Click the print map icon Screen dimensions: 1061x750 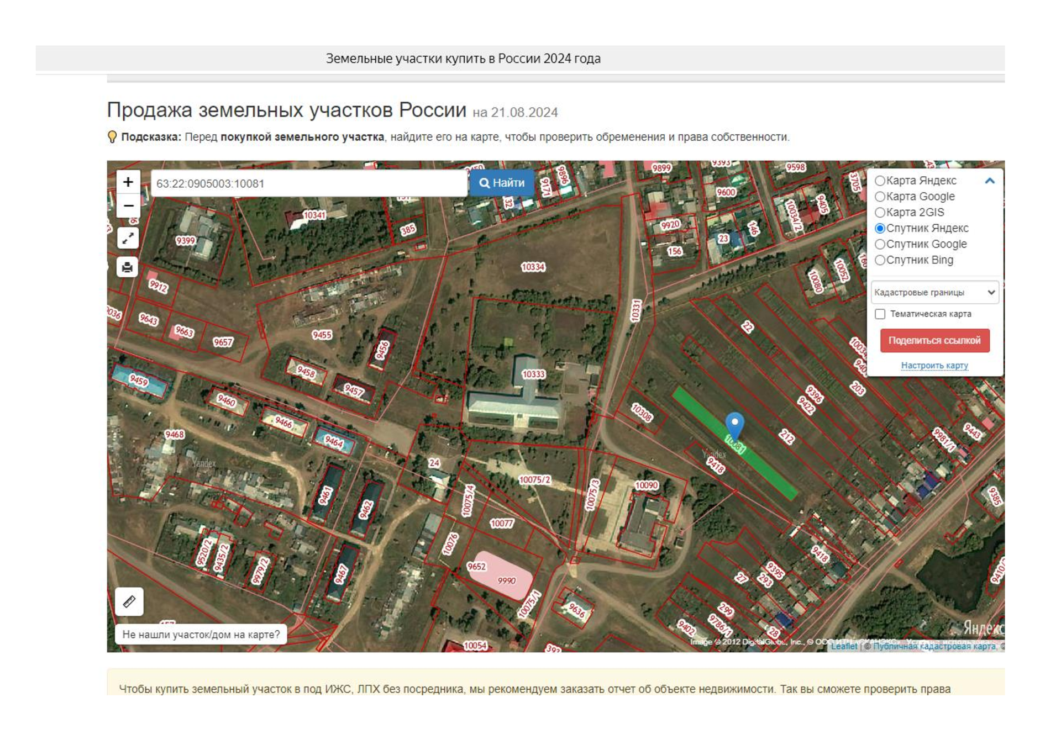click(128, 267)
